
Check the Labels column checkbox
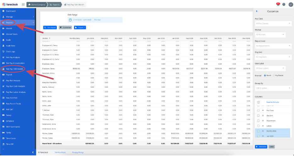point(259,126)
